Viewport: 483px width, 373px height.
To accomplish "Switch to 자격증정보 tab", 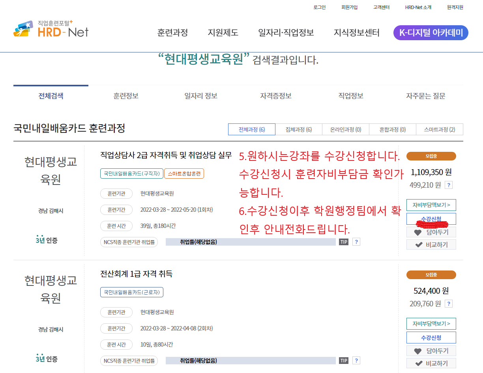I will [276, 96].
